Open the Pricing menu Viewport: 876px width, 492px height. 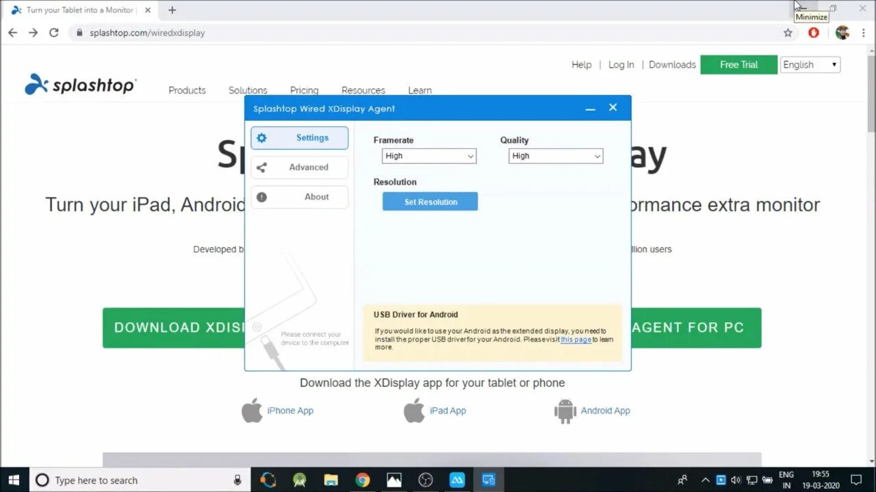pos(304,90)
